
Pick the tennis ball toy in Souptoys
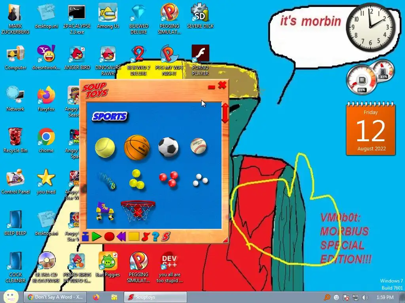pyautogui.click(x=105, y=147)
